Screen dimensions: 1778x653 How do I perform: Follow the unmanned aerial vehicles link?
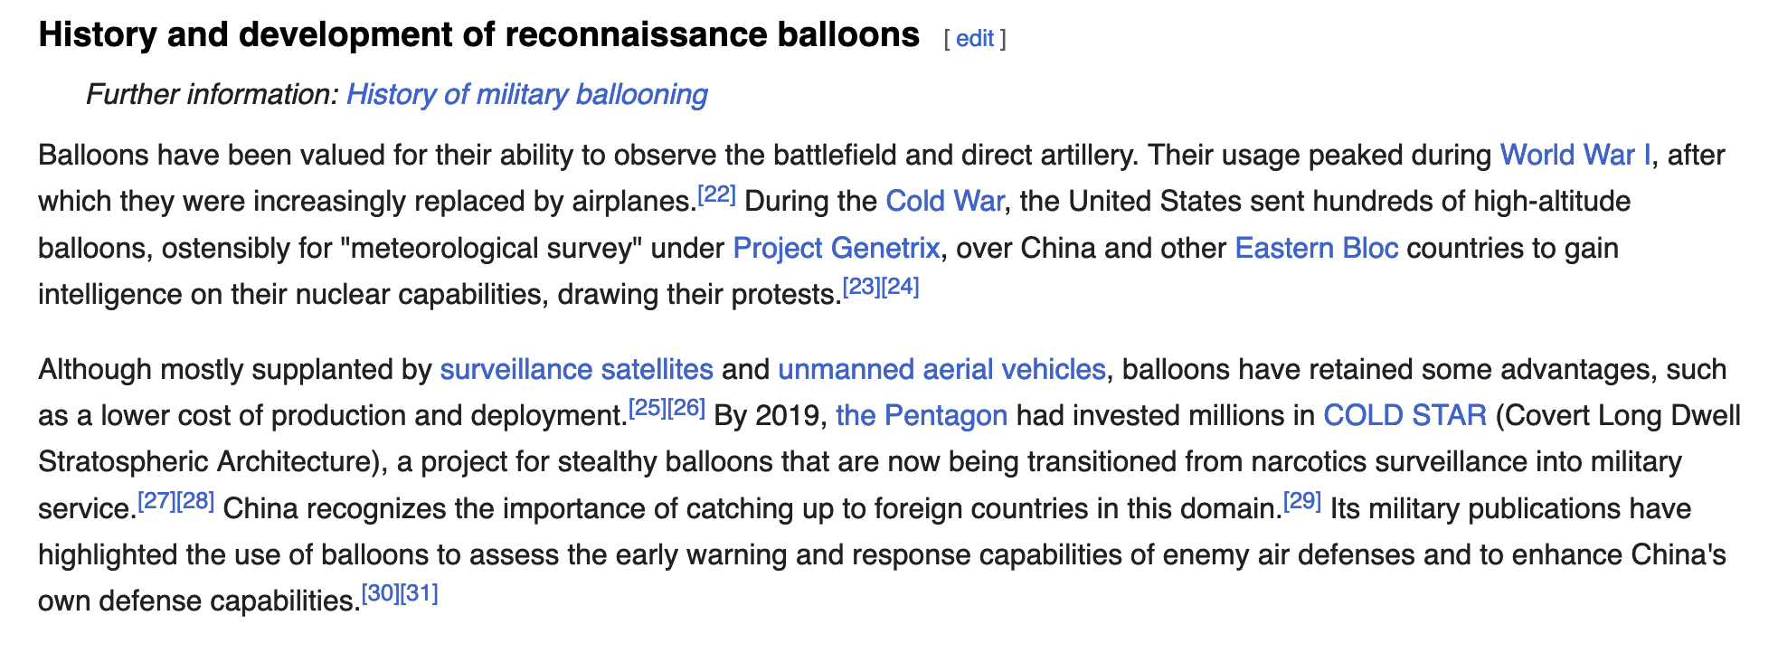click(x=941, y=369)
